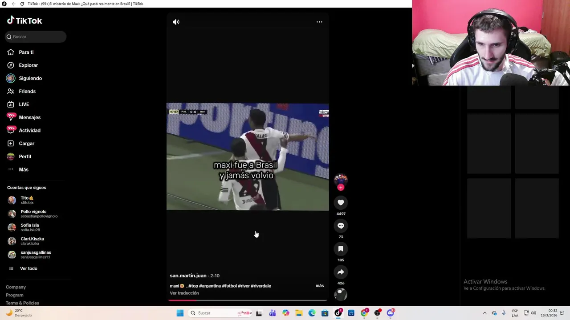Viewport: 570px width, 320px height.
Task: Open the Para ti feed
Action: point(26,52)
